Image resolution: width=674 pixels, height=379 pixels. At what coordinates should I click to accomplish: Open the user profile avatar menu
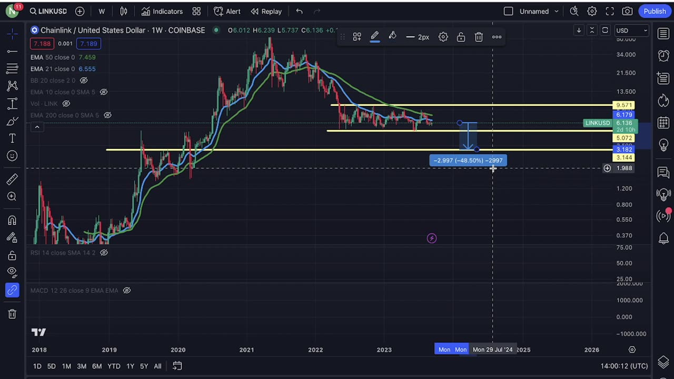point(12,11)
